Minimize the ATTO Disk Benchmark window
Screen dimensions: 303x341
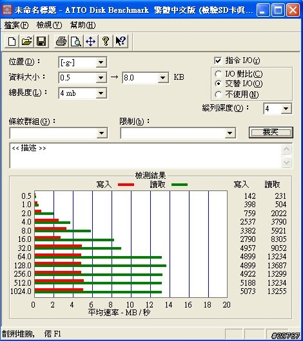point(262,10)
